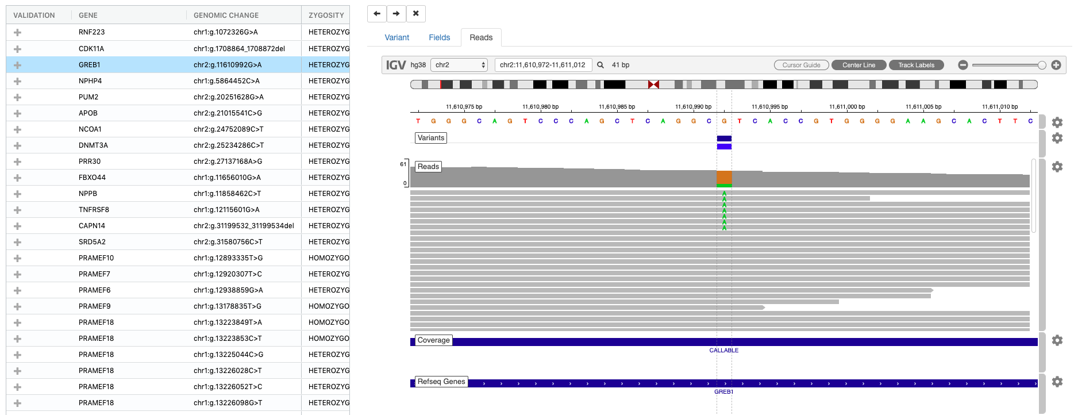Image resolution: width=1078 pixels, height=415 pixels.
Task: Click validation plus icon for NCOA1 row
Action: coord(17,129)
